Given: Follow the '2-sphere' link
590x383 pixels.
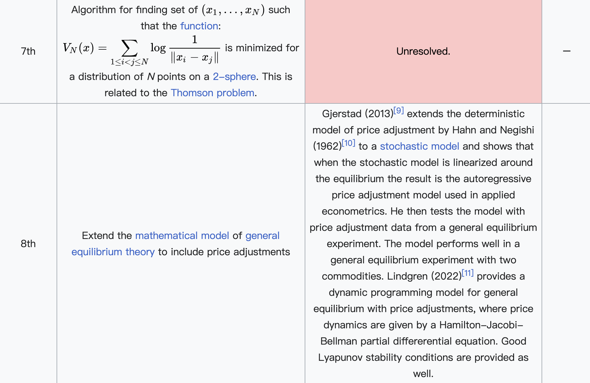Looking at the screenshot, I should [234, 77].
